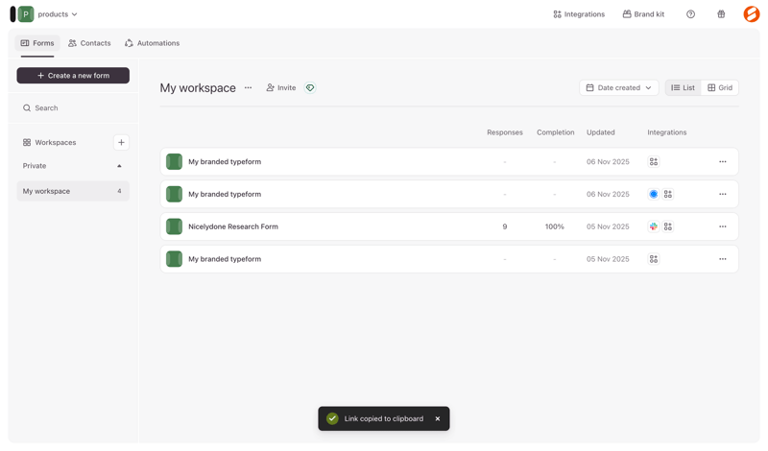This screenshot has height=451, width=768.
Task: Click Invite to add workspace members
Action: [281, 87]
